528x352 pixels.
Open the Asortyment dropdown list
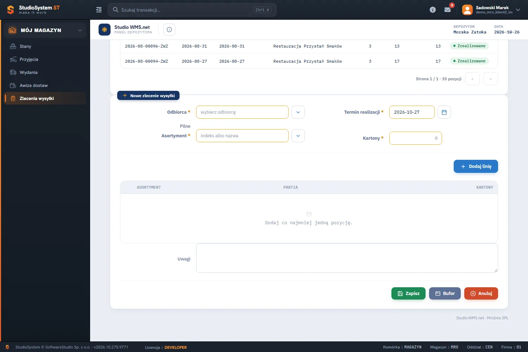coord(298,136)
